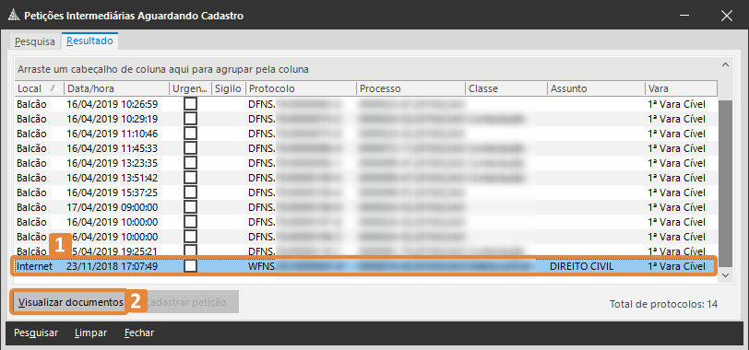
Task: Click the 'Total de protocolos: 14' label
Action: pyautogui.click(x=663, y=304)
